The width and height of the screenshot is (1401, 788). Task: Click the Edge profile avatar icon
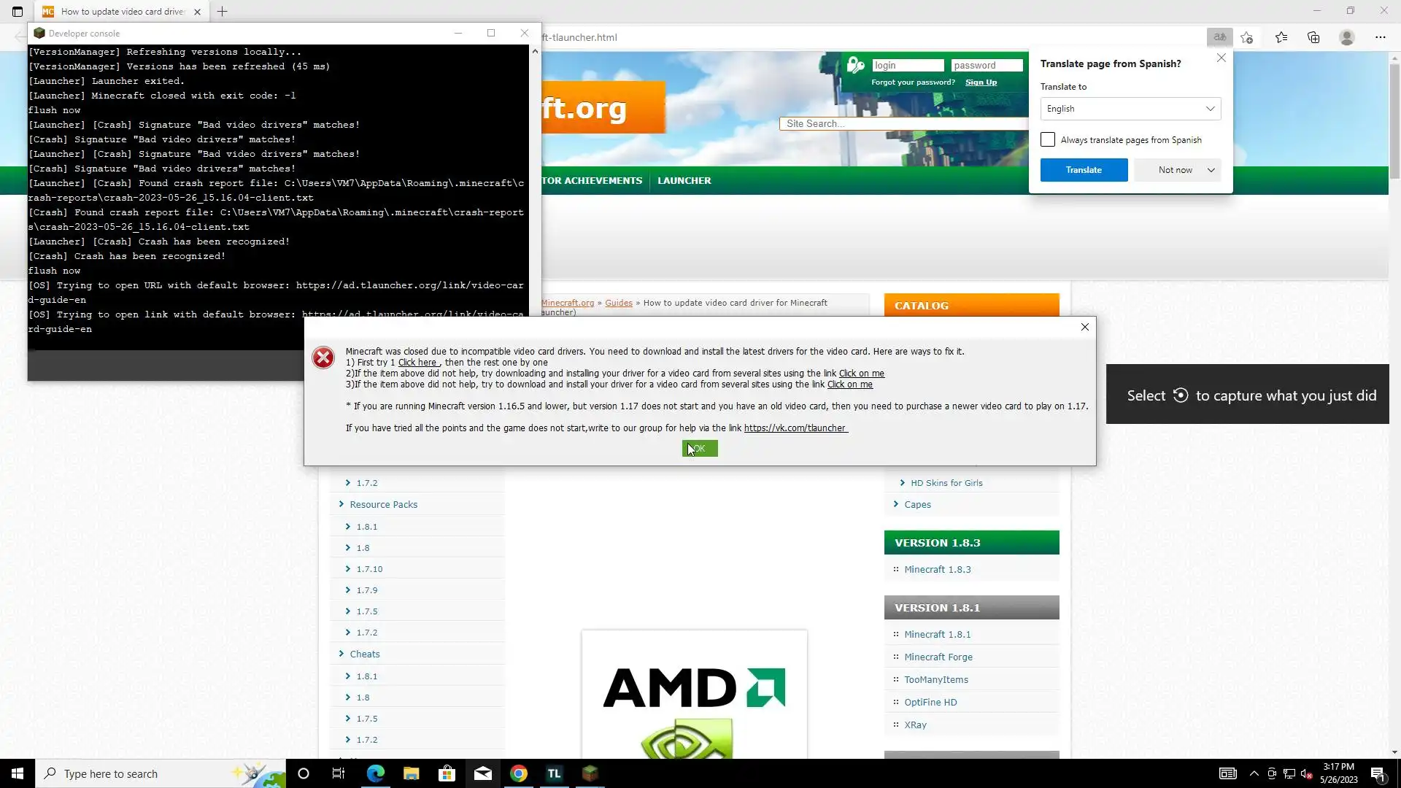tap(1347, 37)
